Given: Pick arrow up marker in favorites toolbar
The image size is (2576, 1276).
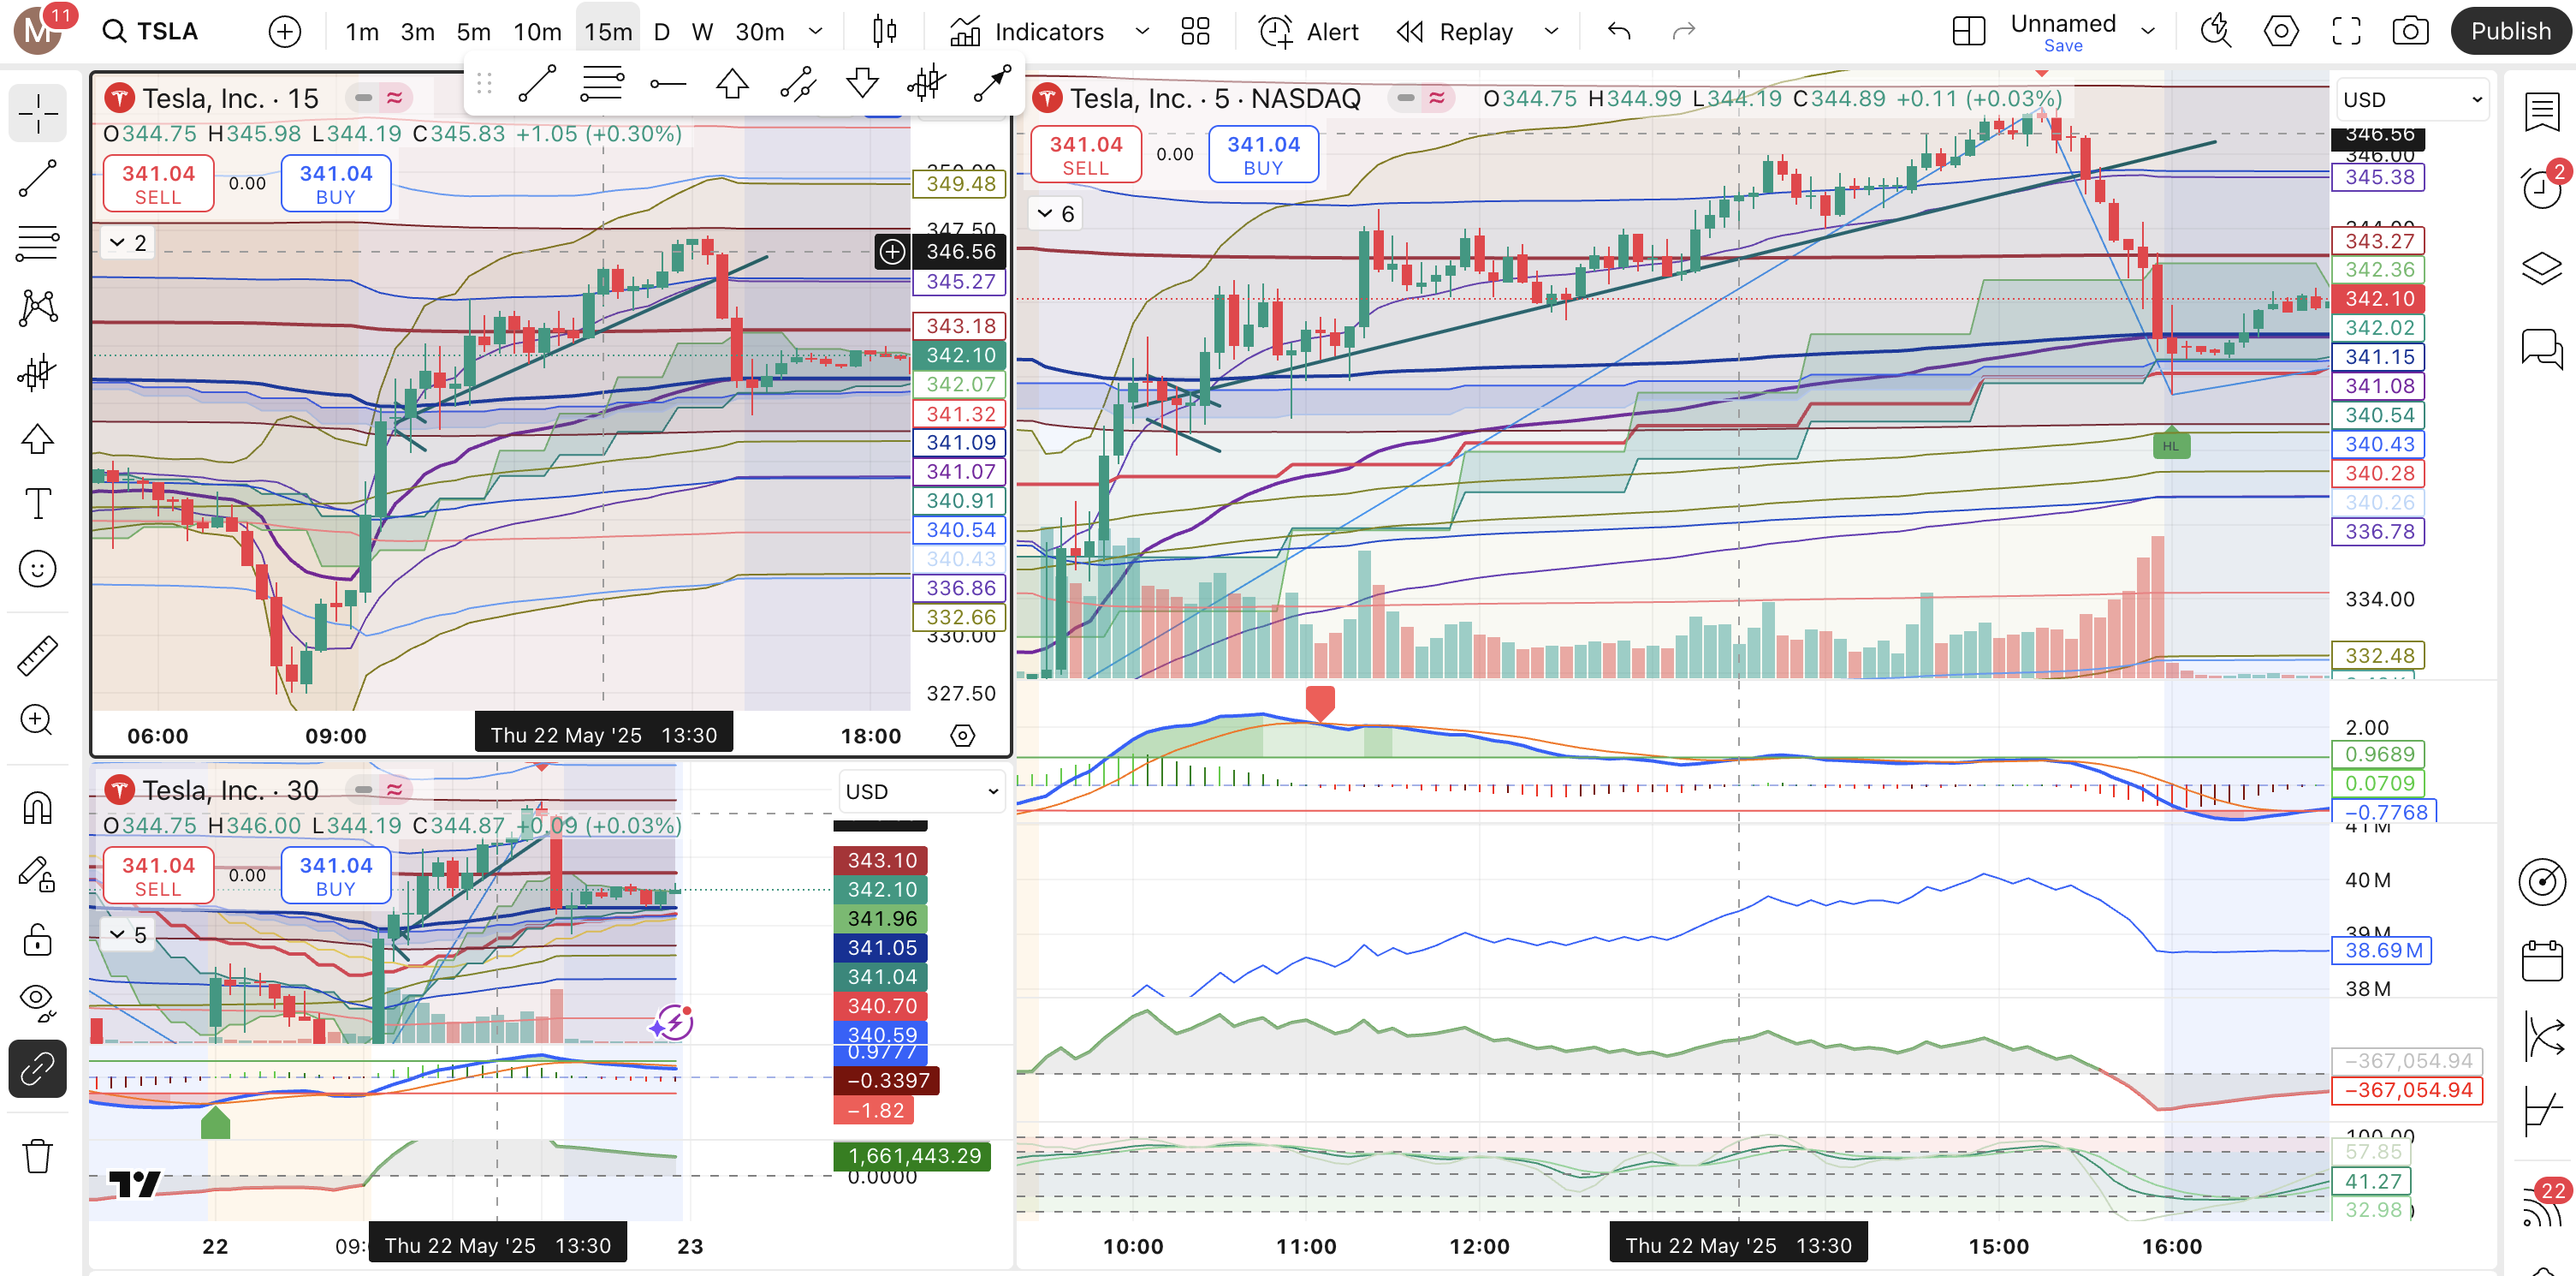Looking at the screenshot, I should tap(732, 84).
